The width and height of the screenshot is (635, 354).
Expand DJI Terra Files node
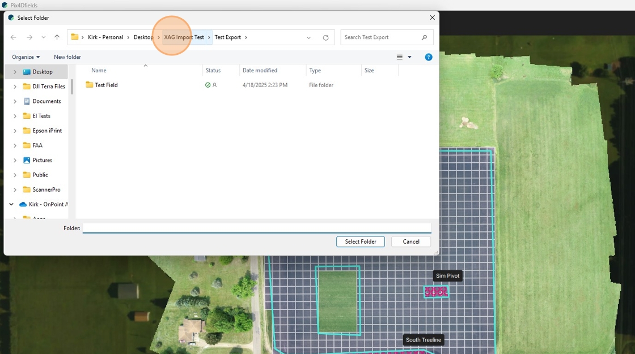click(x=15, y=87)
